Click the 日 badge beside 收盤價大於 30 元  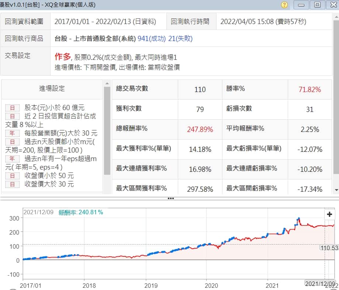coord(12,184)
